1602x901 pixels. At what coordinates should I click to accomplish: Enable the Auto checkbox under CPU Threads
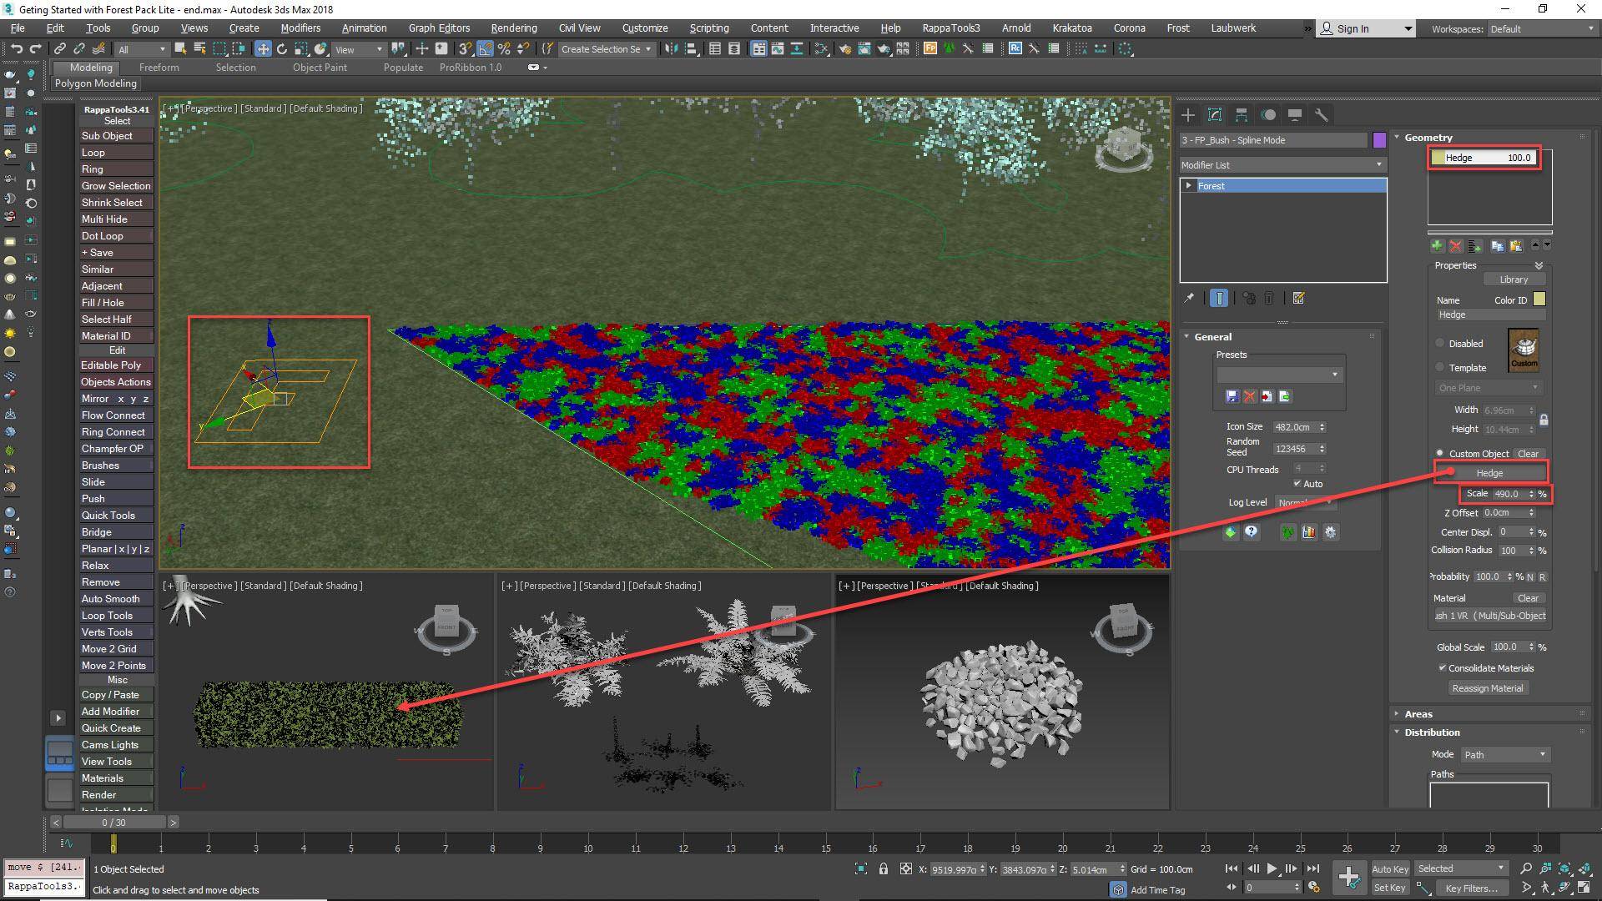pyautogui.click(x=1298, y=484)
